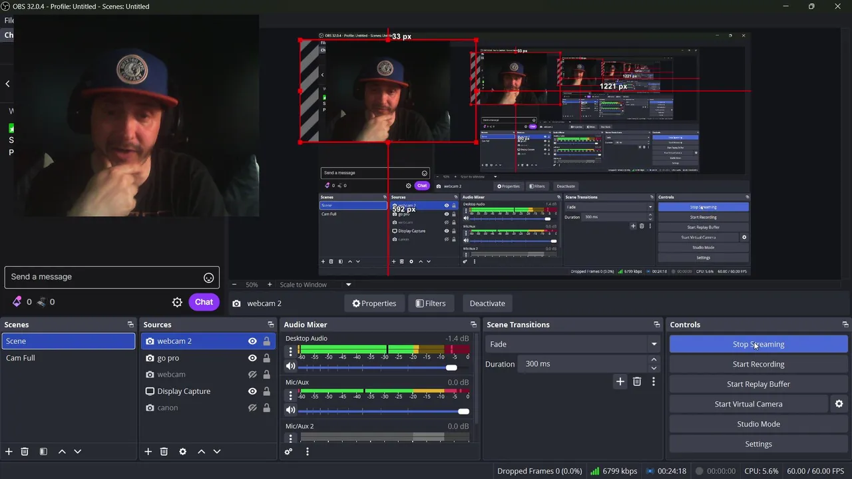Mute Desktop Audio with the speaker icon
Image resolution: width=852 pixels, height=479 pixels.
coord(290,367)
